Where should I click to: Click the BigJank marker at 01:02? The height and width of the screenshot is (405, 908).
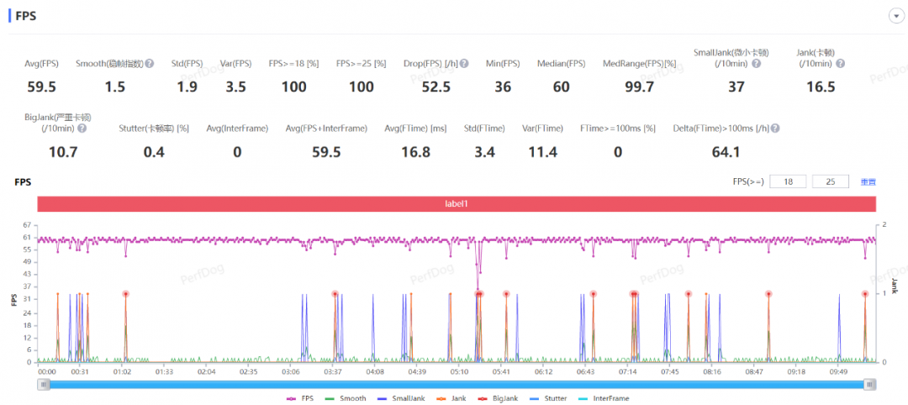[125, 294]
